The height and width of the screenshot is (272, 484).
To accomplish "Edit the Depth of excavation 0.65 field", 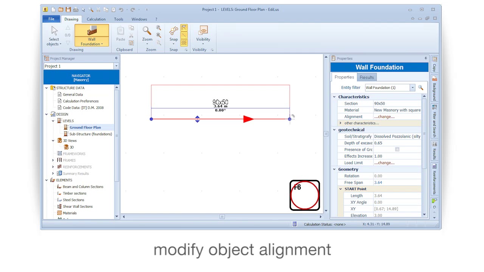I will [397, 143].
